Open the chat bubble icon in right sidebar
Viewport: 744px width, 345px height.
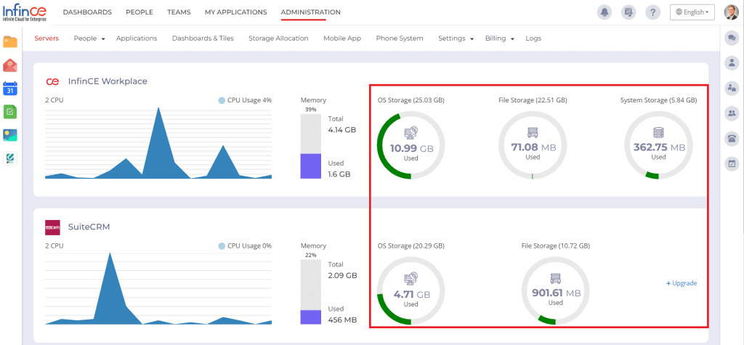(x=732, y=38)
